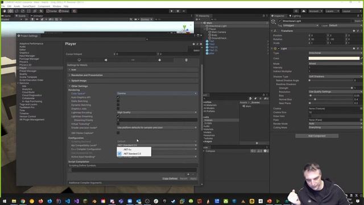Switch to the Animator tab
The image size is (364, 205).
(37, 16)
